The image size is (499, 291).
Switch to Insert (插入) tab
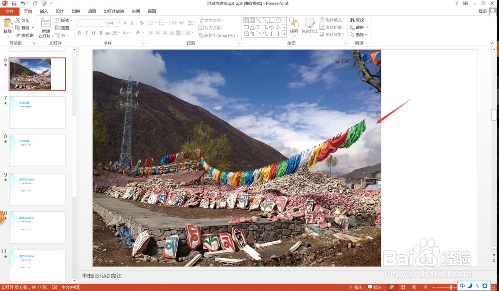click(44, 11)
